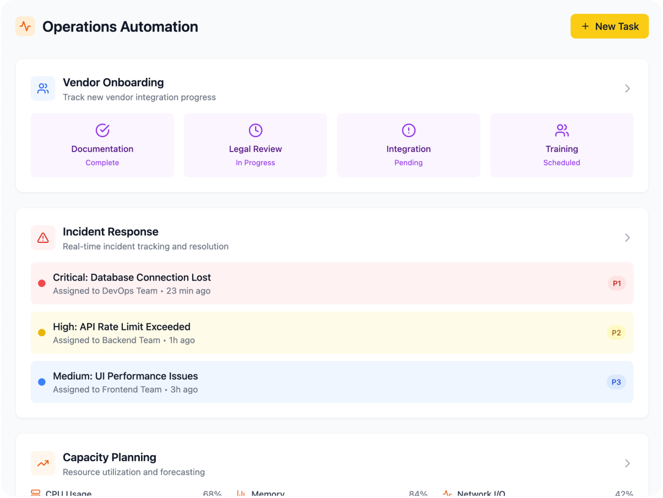Click the P1 priority badge
The height and width of the screenshot is (498, 663).
coord(617,284)
